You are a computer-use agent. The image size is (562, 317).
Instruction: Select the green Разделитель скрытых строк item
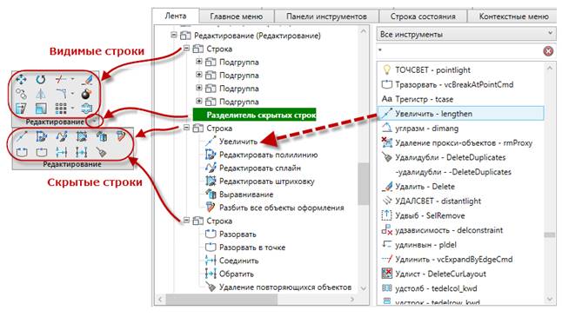click(255, 115)
